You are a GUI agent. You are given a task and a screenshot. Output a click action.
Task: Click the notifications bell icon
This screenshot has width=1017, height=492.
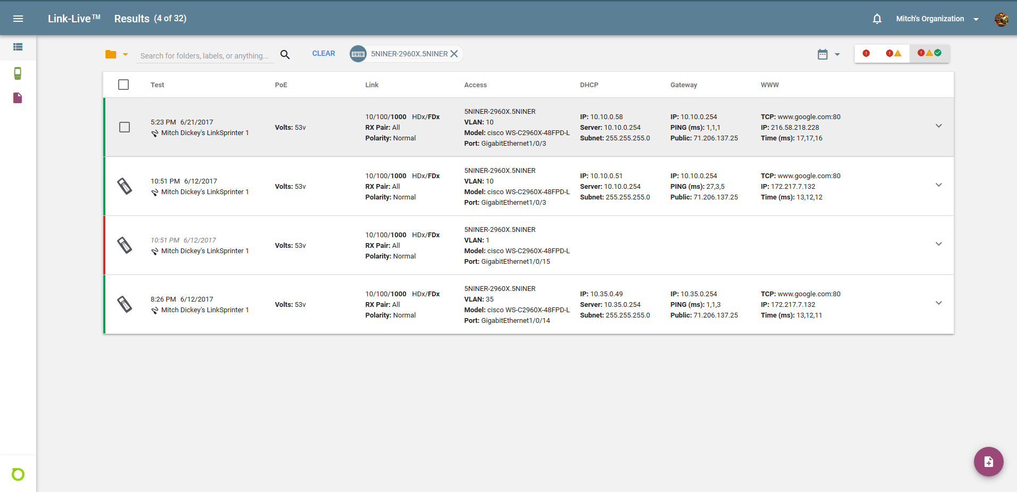pyautogui.click(x=877, y=19)
